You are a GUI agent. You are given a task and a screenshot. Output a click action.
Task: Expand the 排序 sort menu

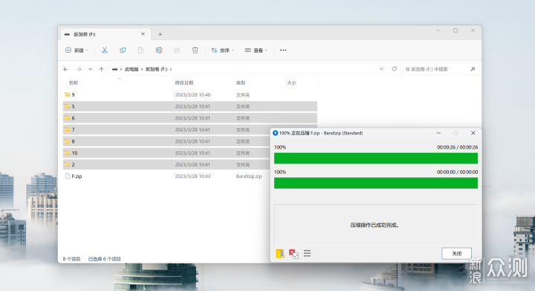click(x=222, y=50)
